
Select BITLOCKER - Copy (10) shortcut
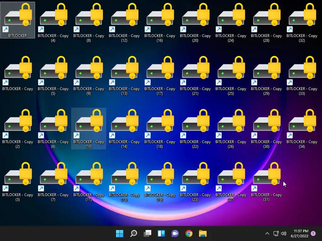pyautogui.click(x=89, y=128)
